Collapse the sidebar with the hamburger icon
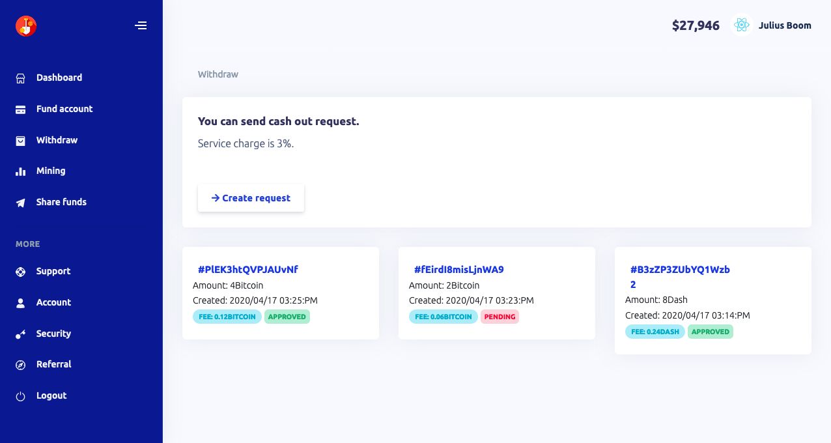 [x=141, y=26]
